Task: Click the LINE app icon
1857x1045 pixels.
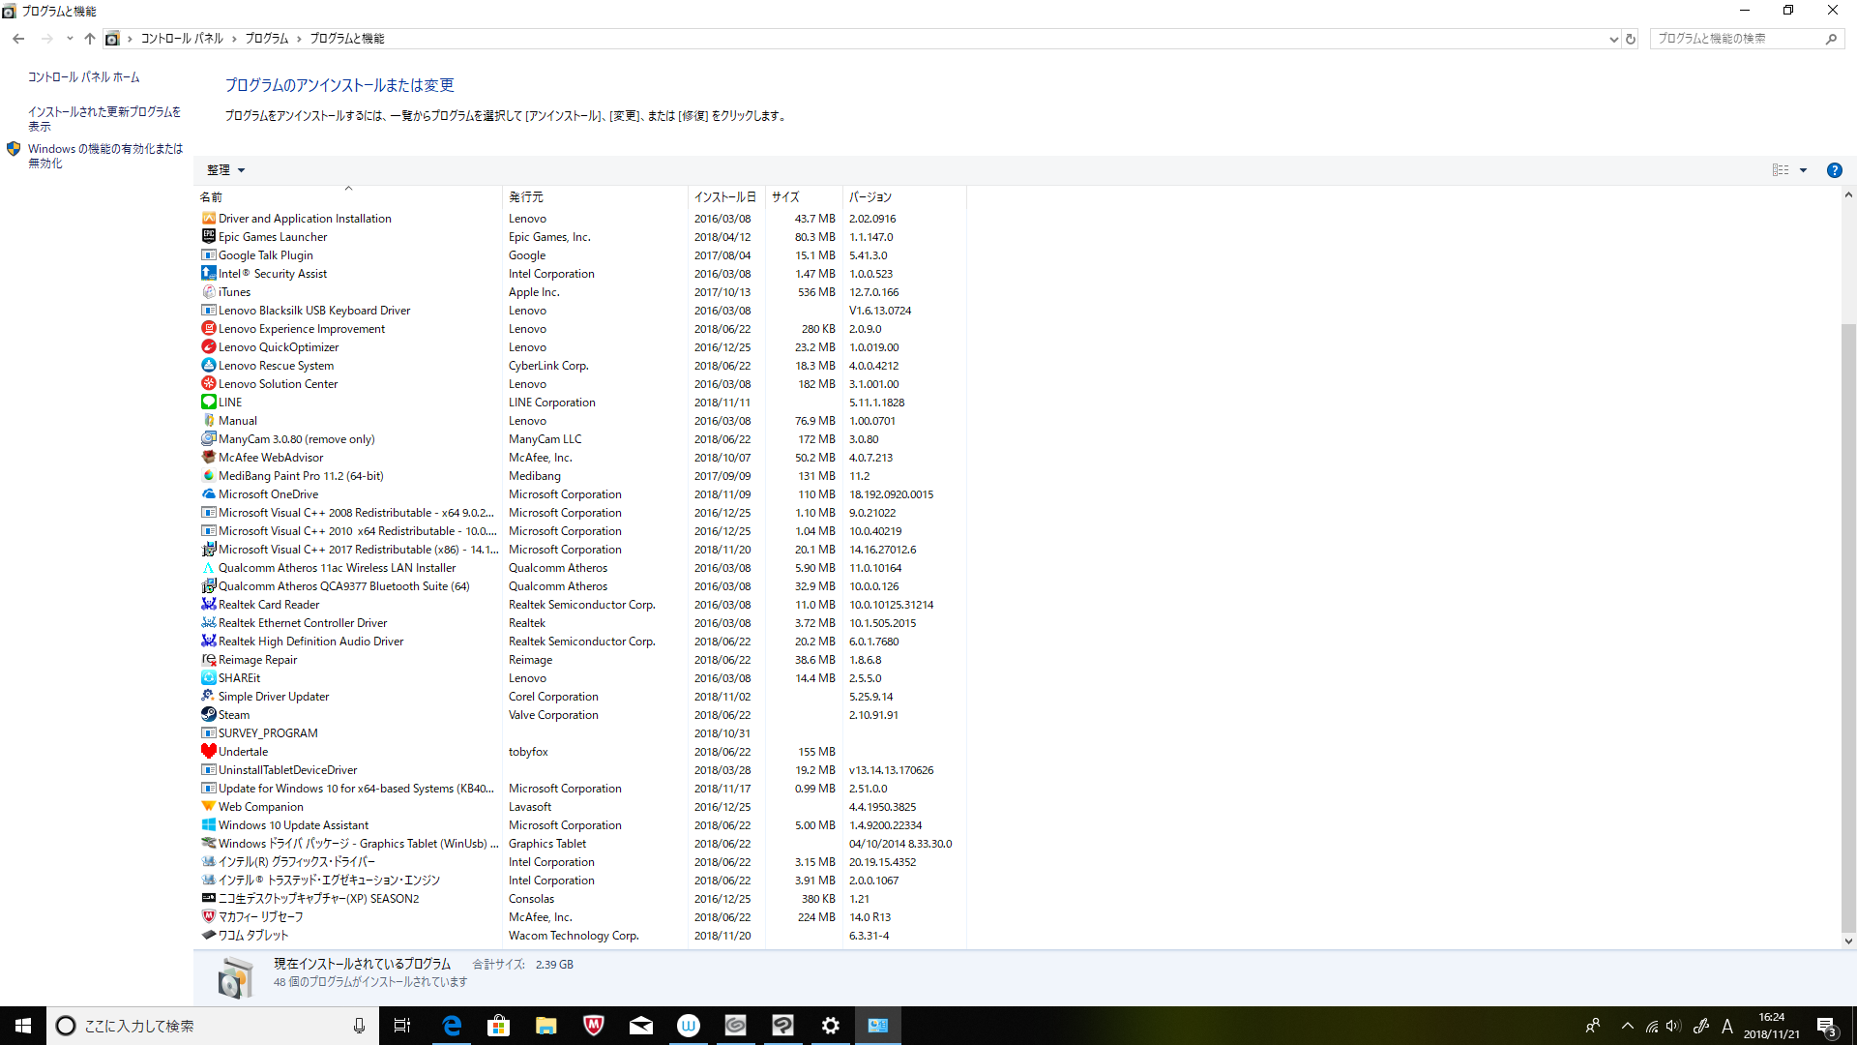Action: pyautogui.click(x=208, y=403)
